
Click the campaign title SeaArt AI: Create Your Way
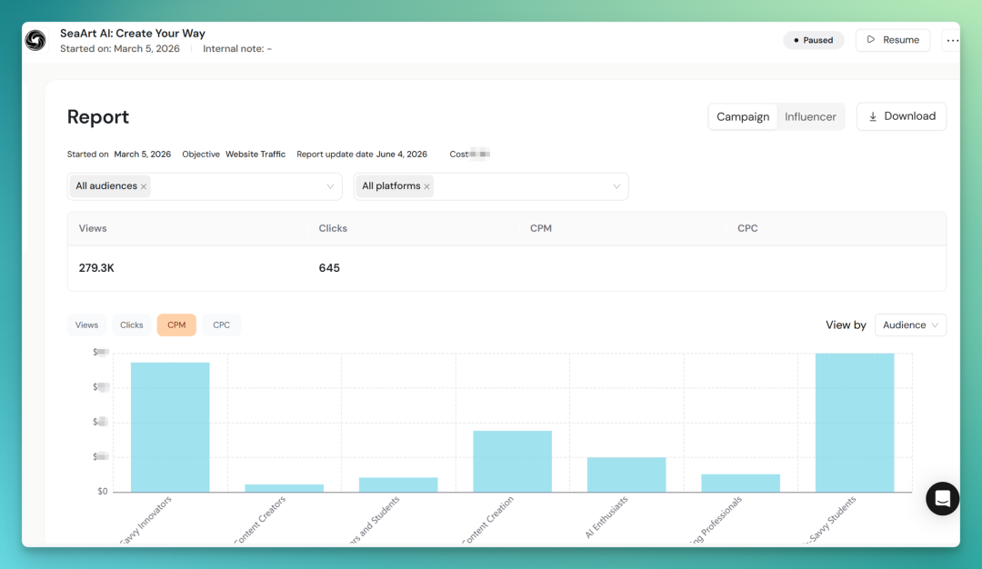click(x=133, y=33)
